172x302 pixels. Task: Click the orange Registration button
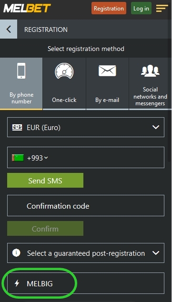109,8
